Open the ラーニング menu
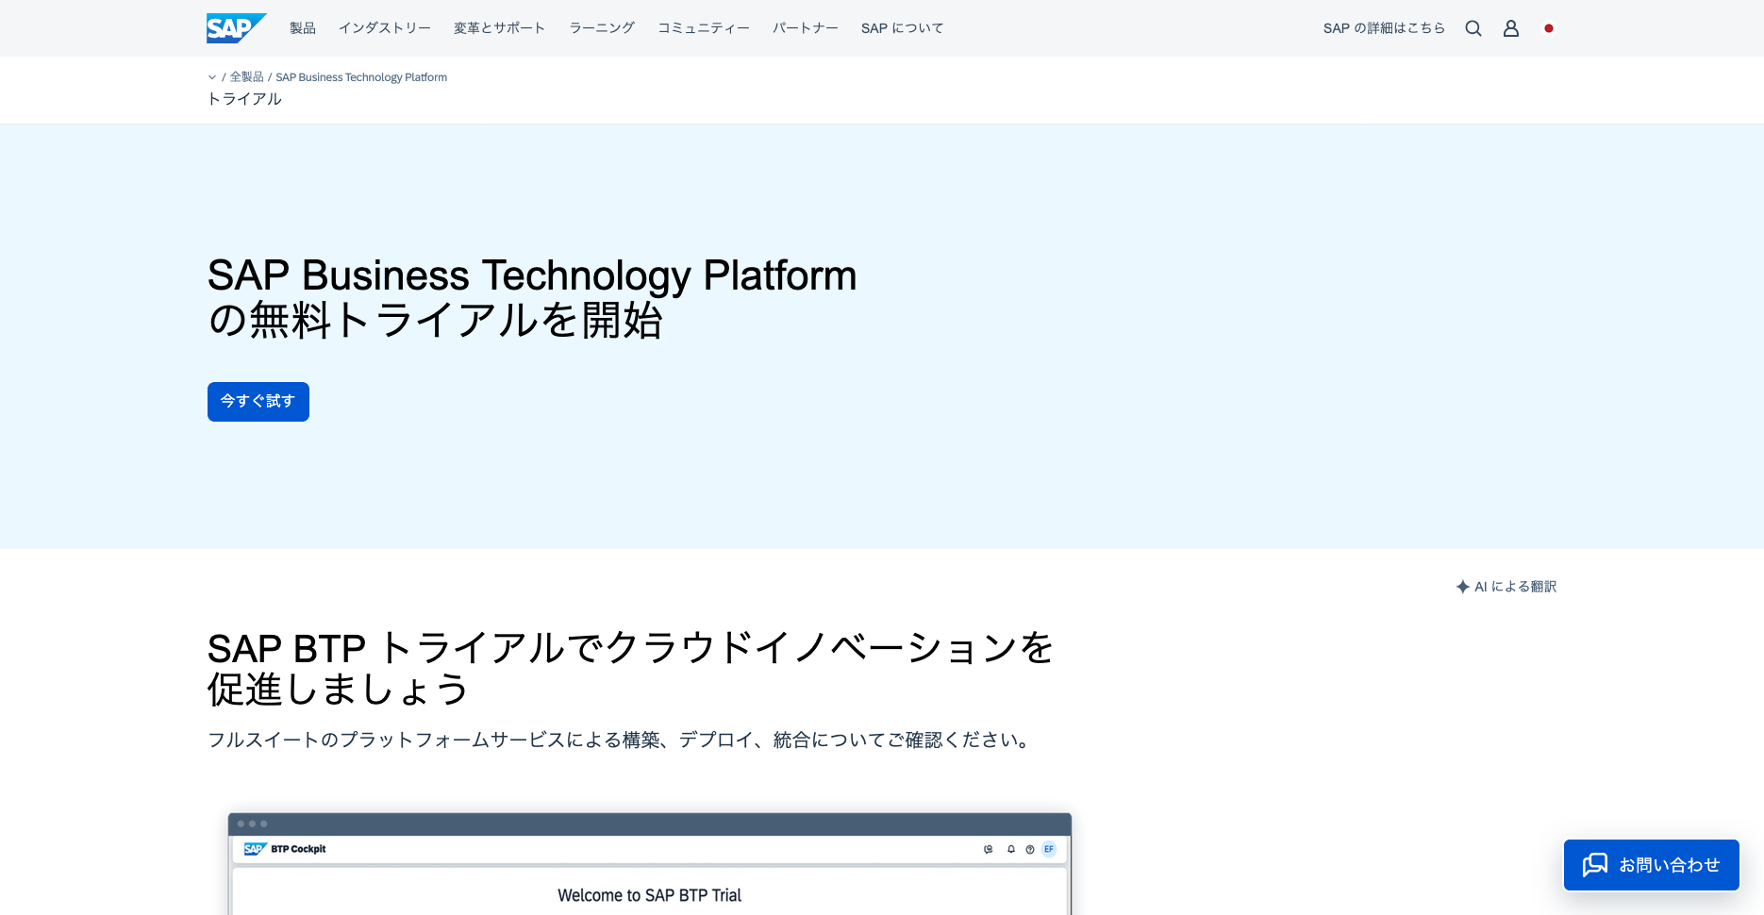This screenshot has width=1764, height=915. tap(602, 28)
